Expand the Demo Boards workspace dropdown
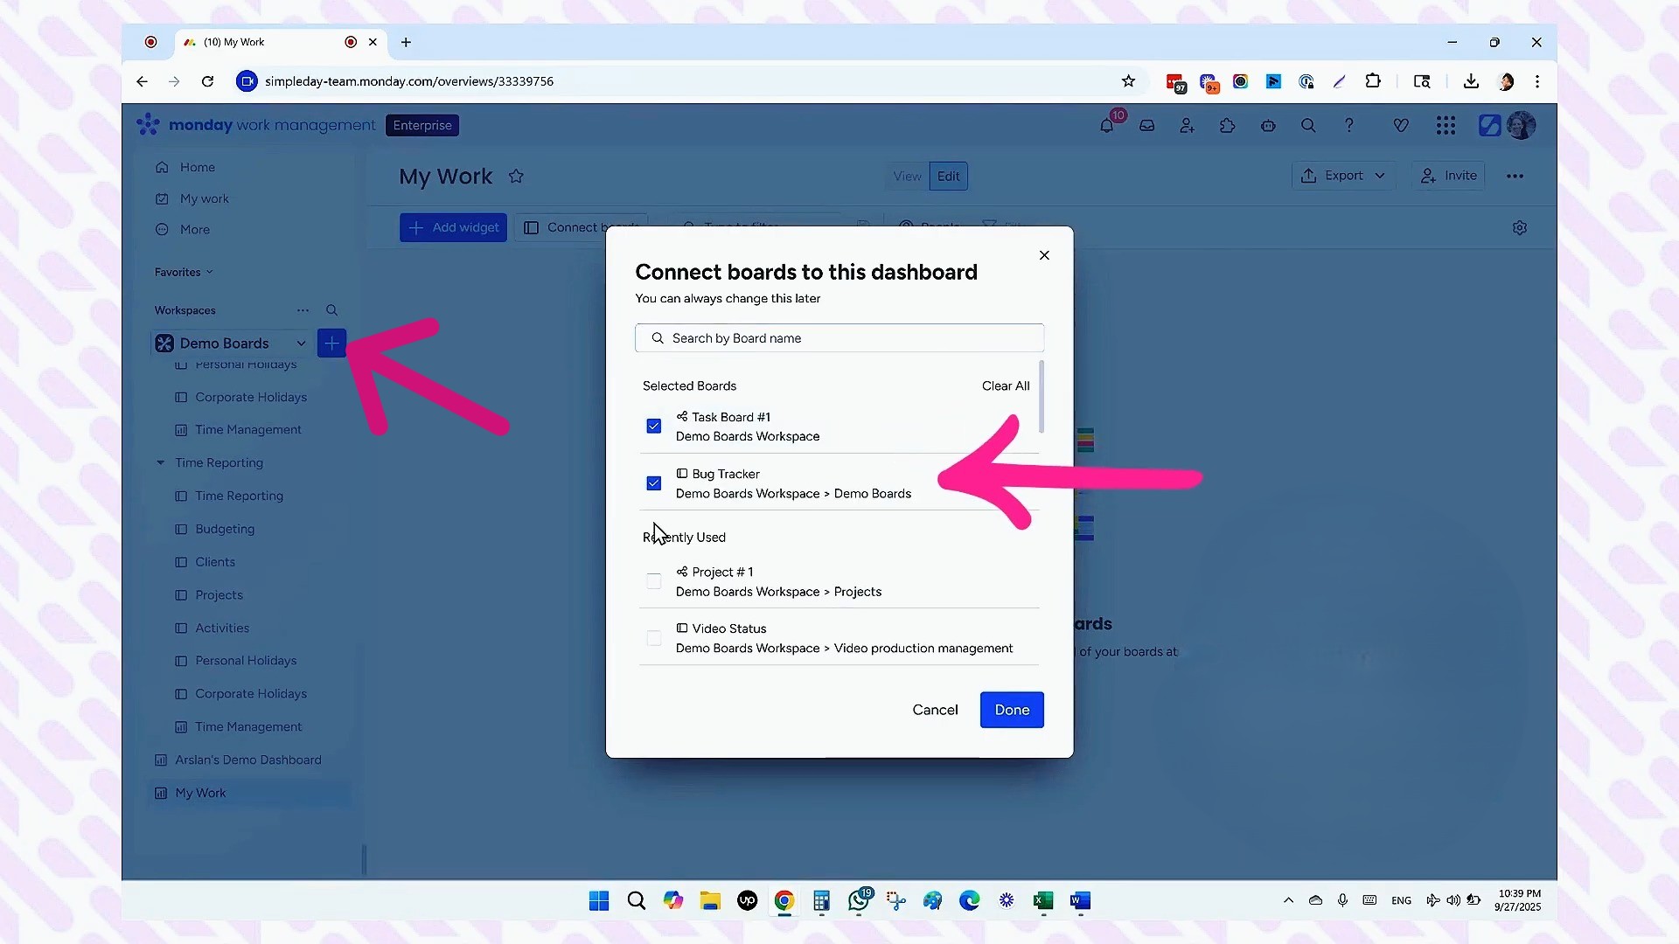 pyautogui.click(x=301, y=344)
